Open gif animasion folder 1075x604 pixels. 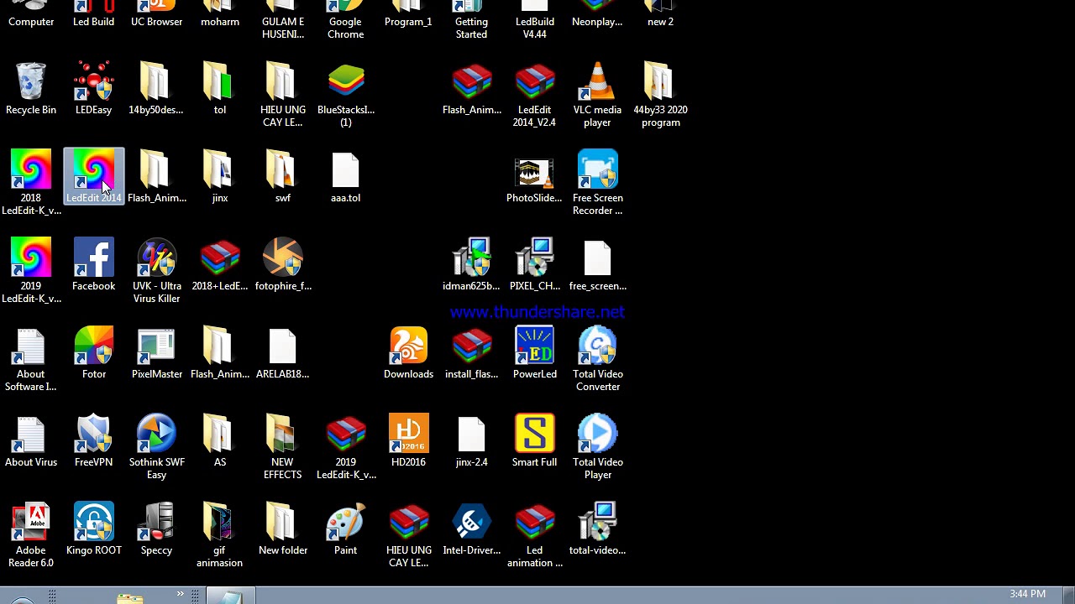tap(220, 534)
